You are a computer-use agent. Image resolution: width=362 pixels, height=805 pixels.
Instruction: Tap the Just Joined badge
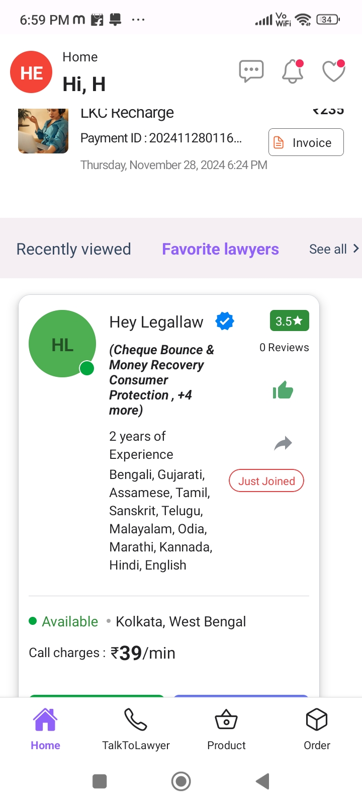point(266,481)
